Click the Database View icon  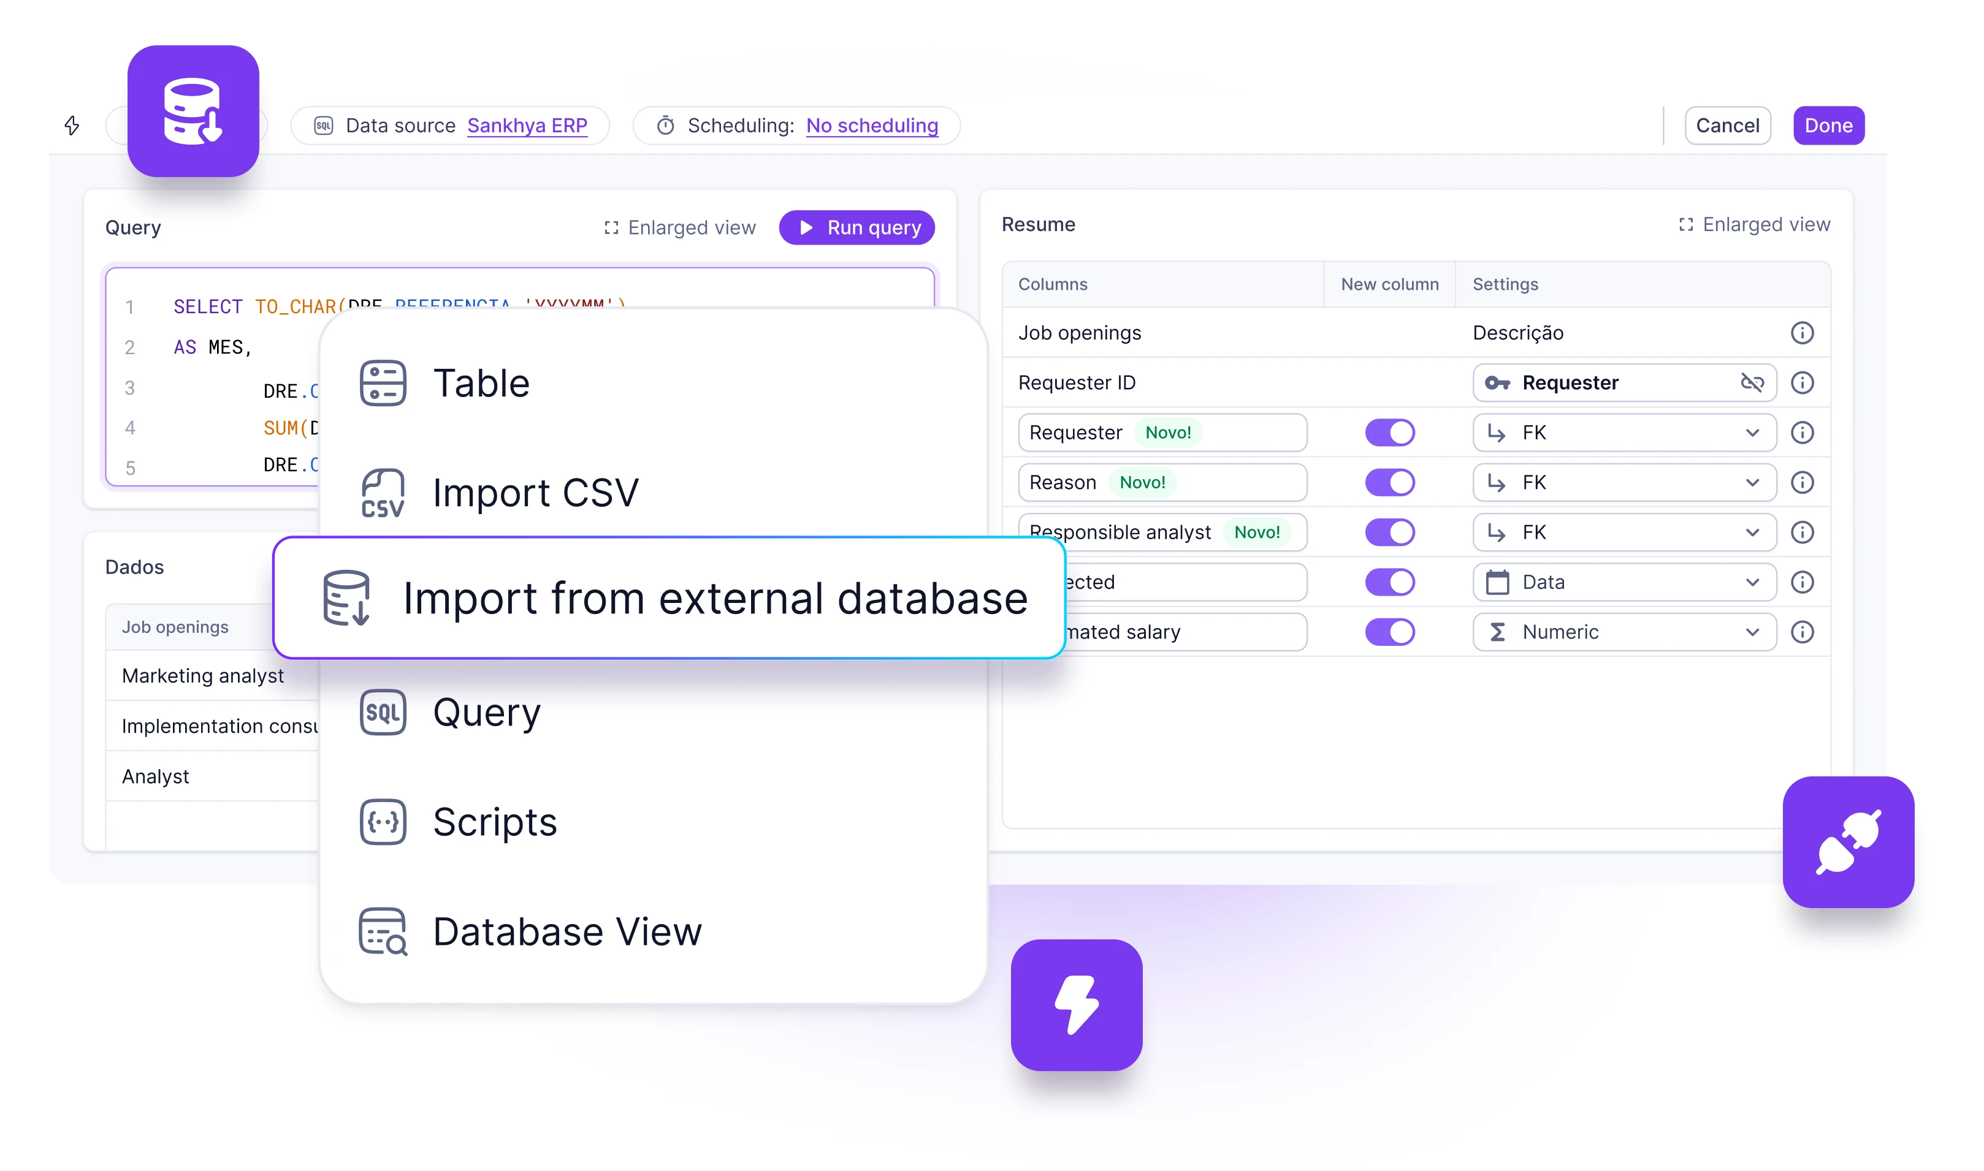coord(383,932)
